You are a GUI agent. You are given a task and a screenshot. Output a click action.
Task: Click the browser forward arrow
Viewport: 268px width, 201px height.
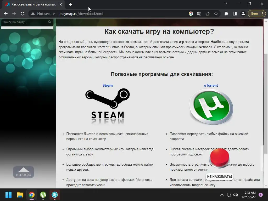coord(14,14)
